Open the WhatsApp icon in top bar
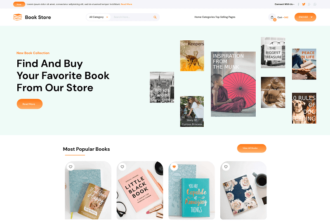330x222 pixels. (x=315, y=4)
